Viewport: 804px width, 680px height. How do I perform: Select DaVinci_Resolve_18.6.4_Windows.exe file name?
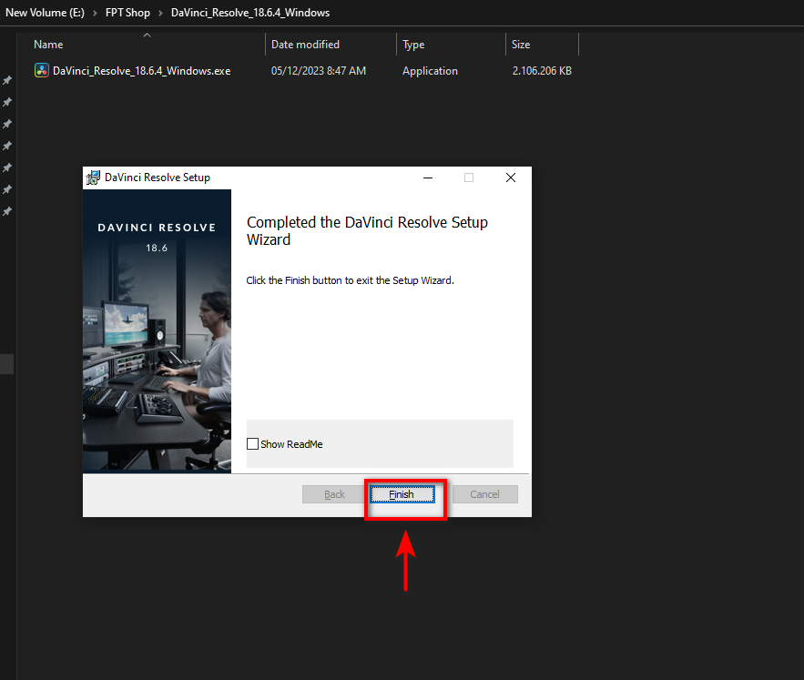[x=141, y=71]
